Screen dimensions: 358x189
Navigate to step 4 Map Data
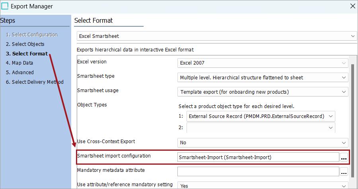tap(19, 63)
